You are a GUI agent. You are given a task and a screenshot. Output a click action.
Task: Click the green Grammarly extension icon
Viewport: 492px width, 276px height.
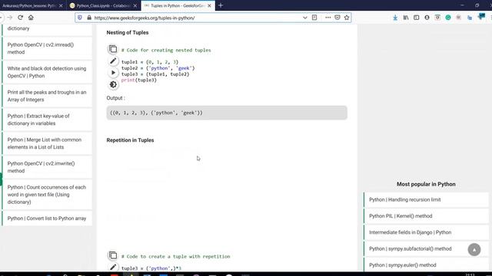click(x=448, y=18)
